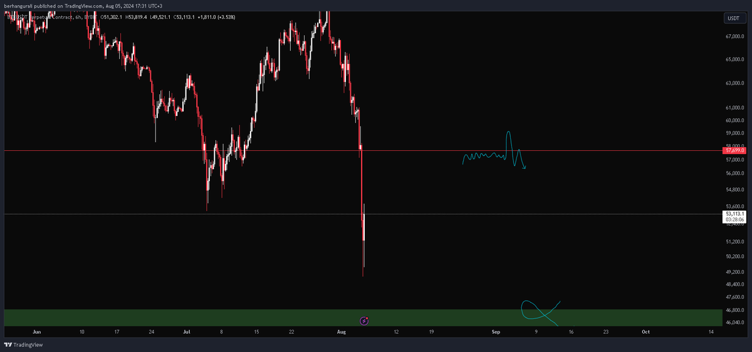Click the purple lightning event icon

(x=365, y=321)
